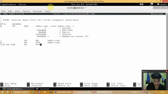Click the Exit shortcut label in nano
Image resolution: width=168 pixels, height=94 pixels.
coord(8,86)
